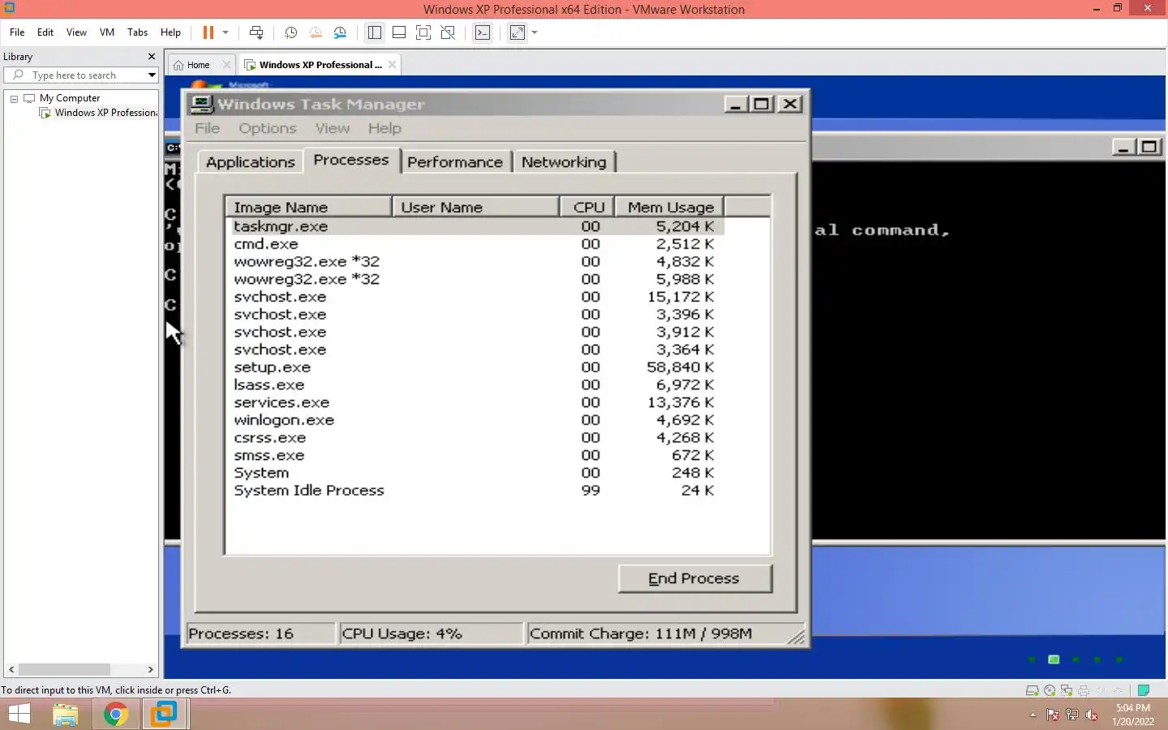Select the smss.exe process
The height and width of the screenshot is (730, 1168).
pos(474,455)
